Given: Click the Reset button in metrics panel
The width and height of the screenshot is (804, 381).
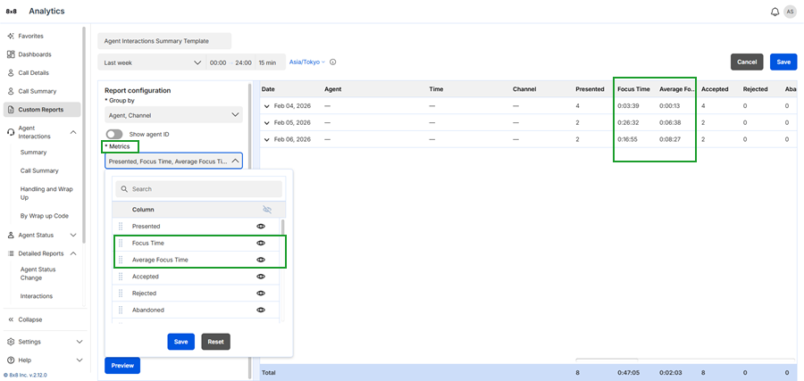Looking at the screenshot, I should point(215,342).
